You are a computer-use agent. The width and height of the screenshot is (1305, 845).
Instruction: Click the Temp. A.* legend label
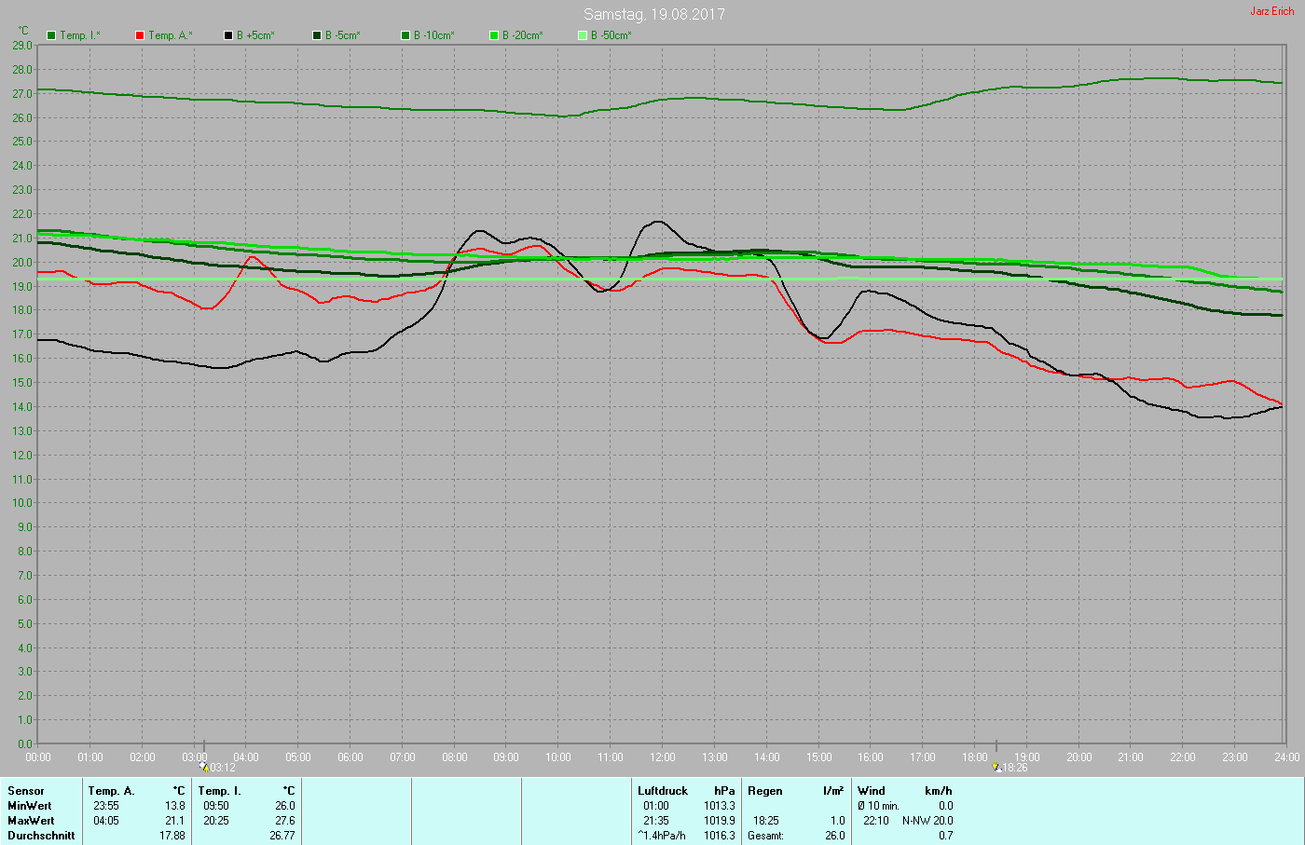(171, 35)
